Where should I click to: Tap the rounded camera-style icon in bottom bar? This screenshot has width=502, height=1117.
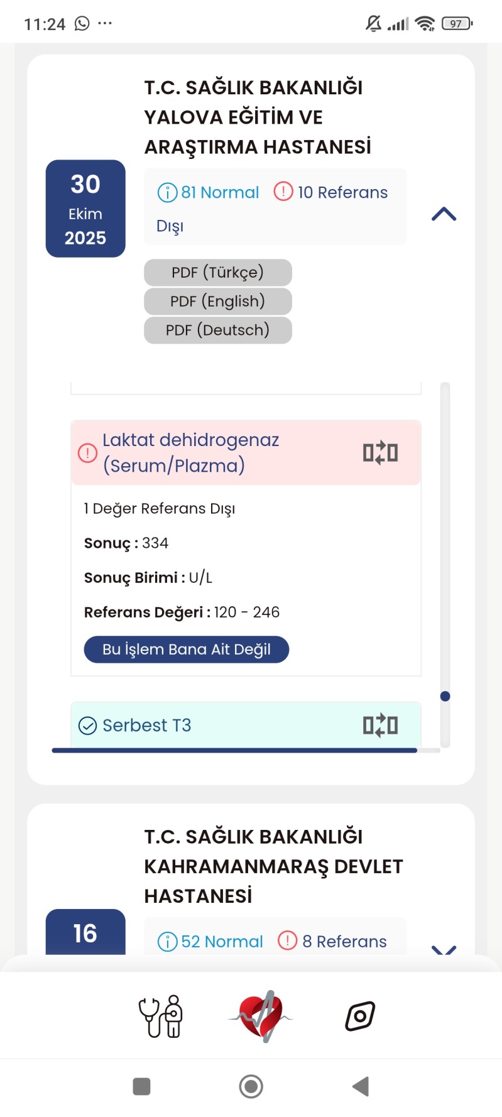tap(360, 1016)
